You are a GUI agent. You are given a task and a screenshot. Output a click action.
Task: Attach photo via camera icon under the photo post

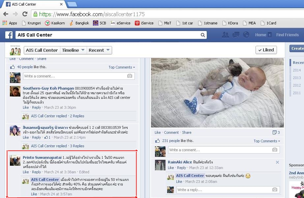coord(275,150)
